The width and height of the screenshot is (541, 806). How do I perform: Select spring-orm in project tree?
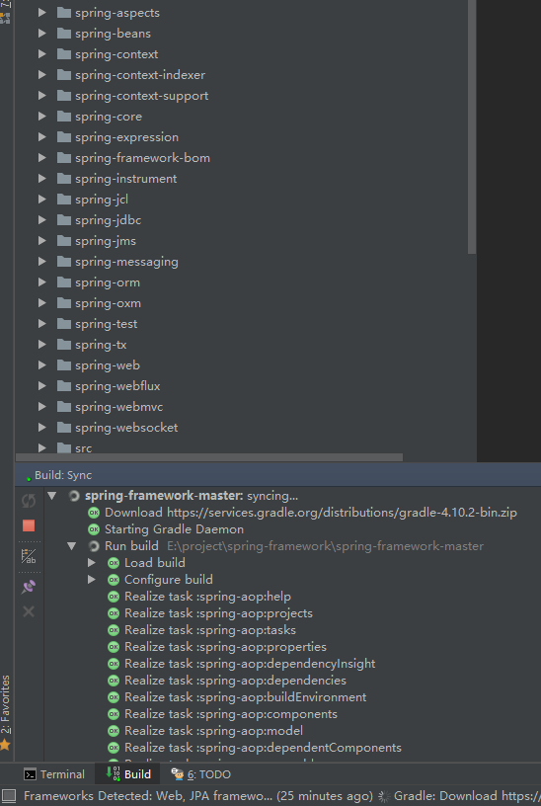point(108,282)
